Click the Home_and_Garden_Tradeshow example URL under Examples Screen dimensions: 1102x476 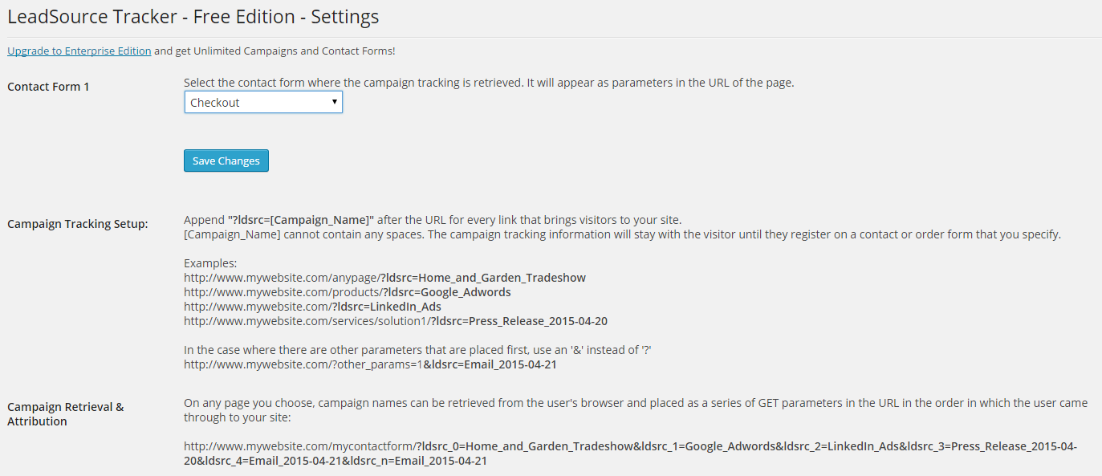(x=384, y=278)
